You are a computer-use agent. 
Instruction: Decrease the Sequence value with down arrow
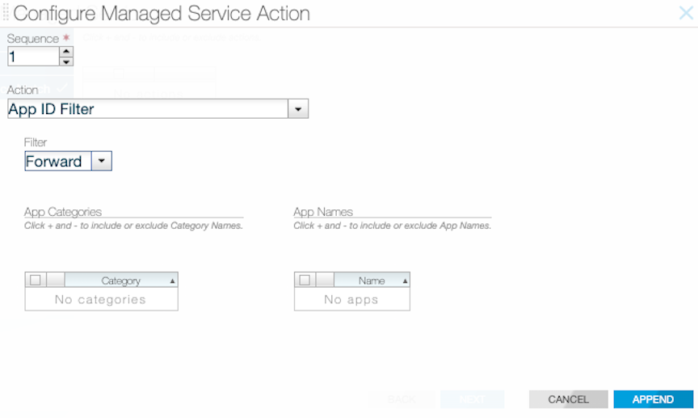(66, 61)
